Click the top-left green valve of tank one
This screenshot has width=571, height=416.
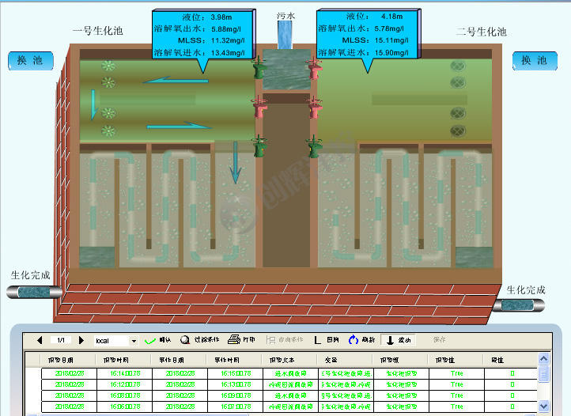click(258, 68)
